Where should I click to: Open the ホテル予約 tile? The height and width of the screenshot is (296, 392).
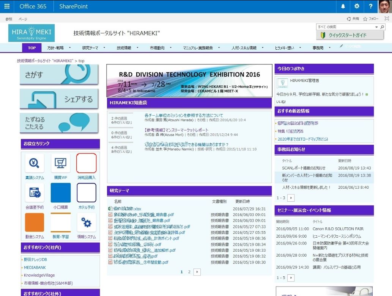pos(86,193)
